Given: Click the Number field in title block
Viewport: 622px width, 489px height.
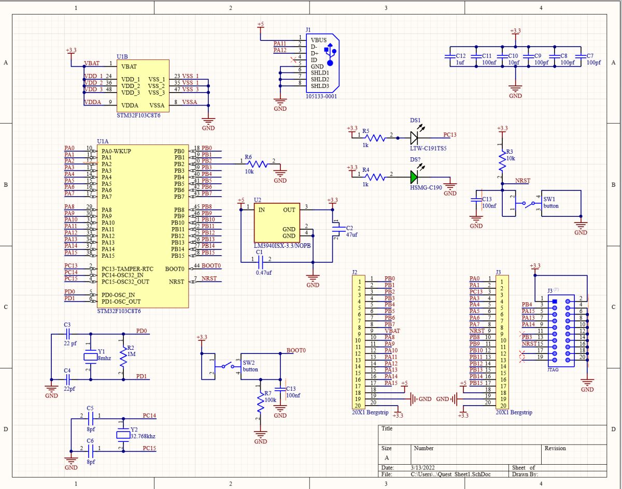Looking at the screenshot, I should pyautogui.click(x=476, y=454).
